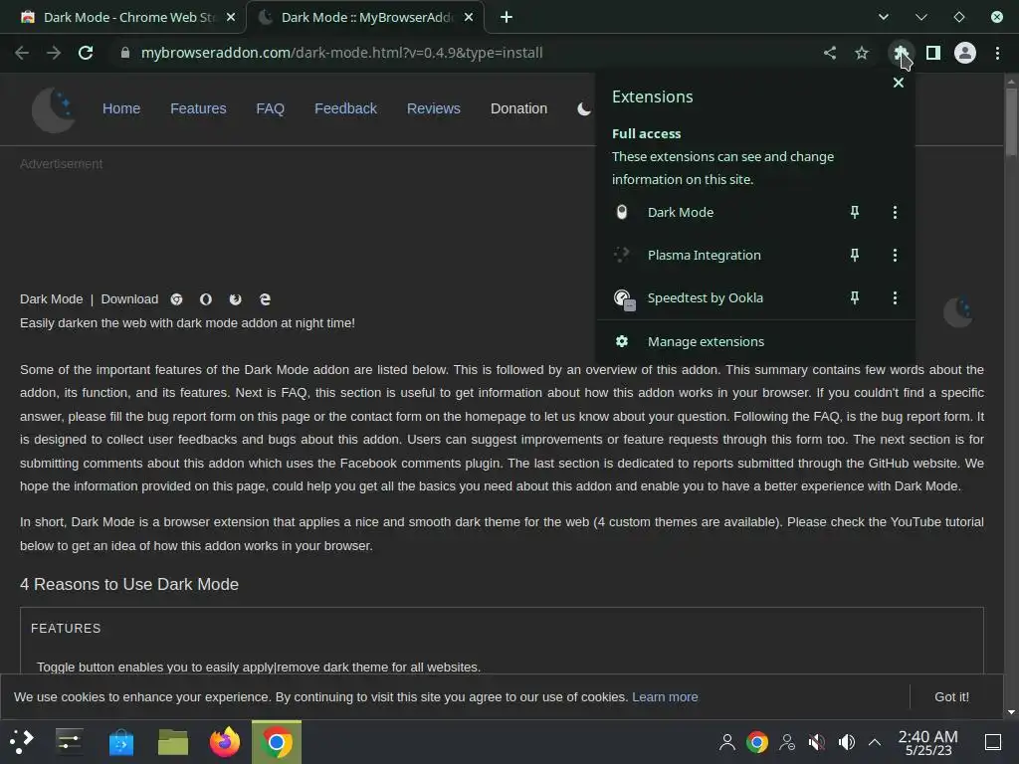Open the KDE application launcher

22,742
